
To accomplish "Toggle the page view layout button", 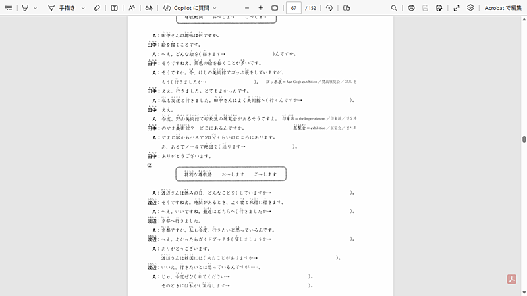I will pyautogui.click(x=347, y=8).
